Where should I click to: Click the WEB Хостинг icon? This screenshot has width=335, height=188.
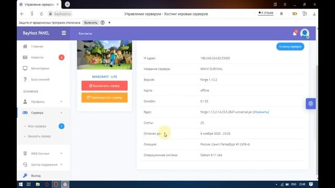click(25, 154)
